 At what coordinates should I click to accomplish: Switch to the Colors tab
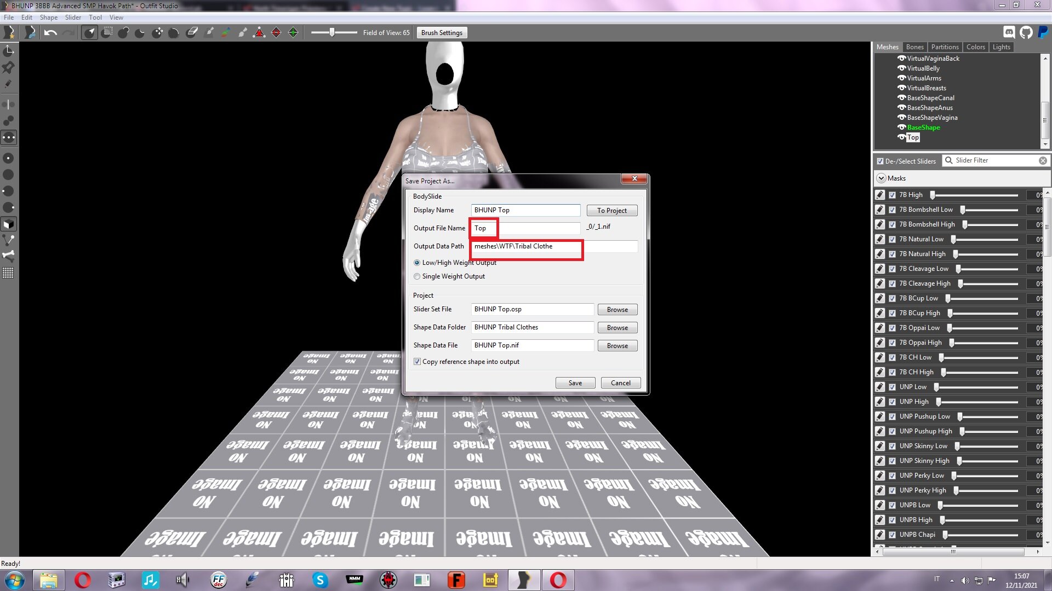975,47
